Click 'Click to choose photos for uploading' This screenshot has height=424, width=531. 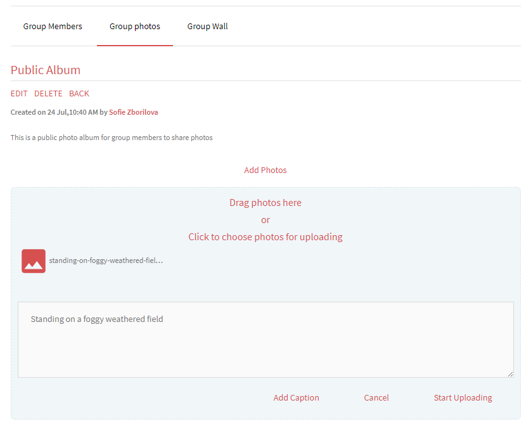265,237
